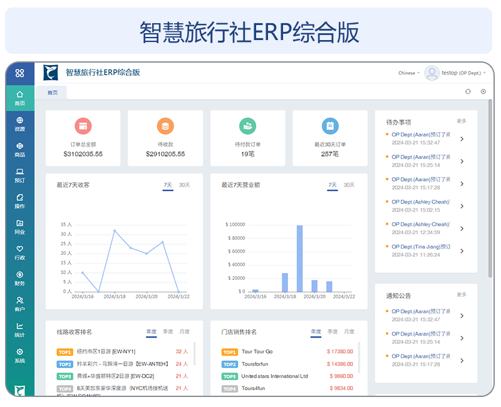
Task: Select 年度 in 线路收客排名
Action: pyautogui.click(x=152, y=332)
